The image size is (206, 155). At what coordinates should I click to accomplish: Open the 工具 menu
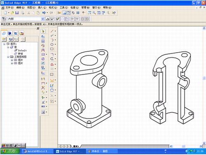[x=64, y=7]
